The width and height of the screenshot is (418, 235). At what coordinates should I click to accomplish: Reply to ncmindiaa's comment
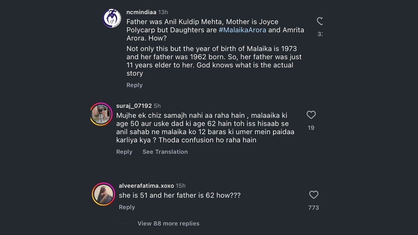134,85
